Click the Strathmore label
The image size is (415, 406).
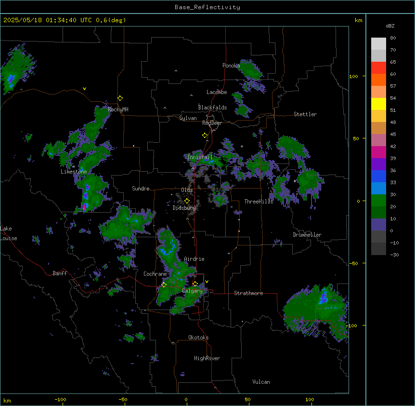248,293
